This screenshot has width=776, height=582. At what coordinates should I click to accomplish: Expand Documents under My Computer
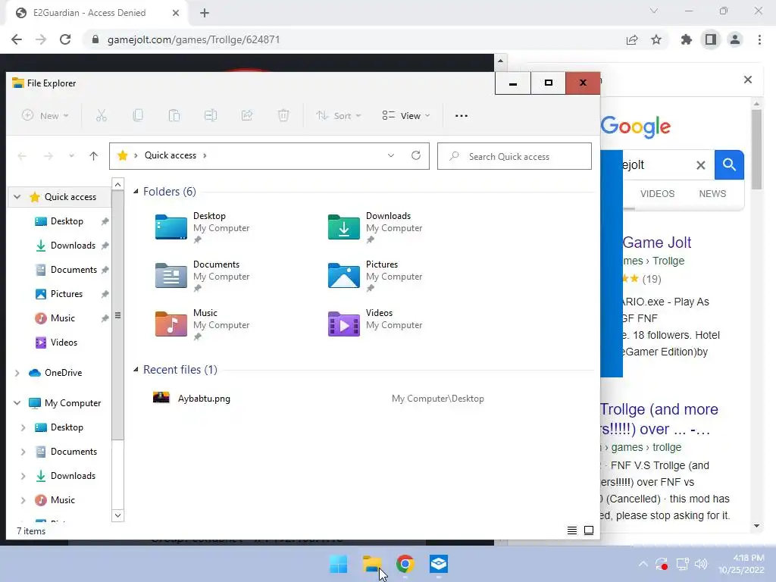(23, 452)
